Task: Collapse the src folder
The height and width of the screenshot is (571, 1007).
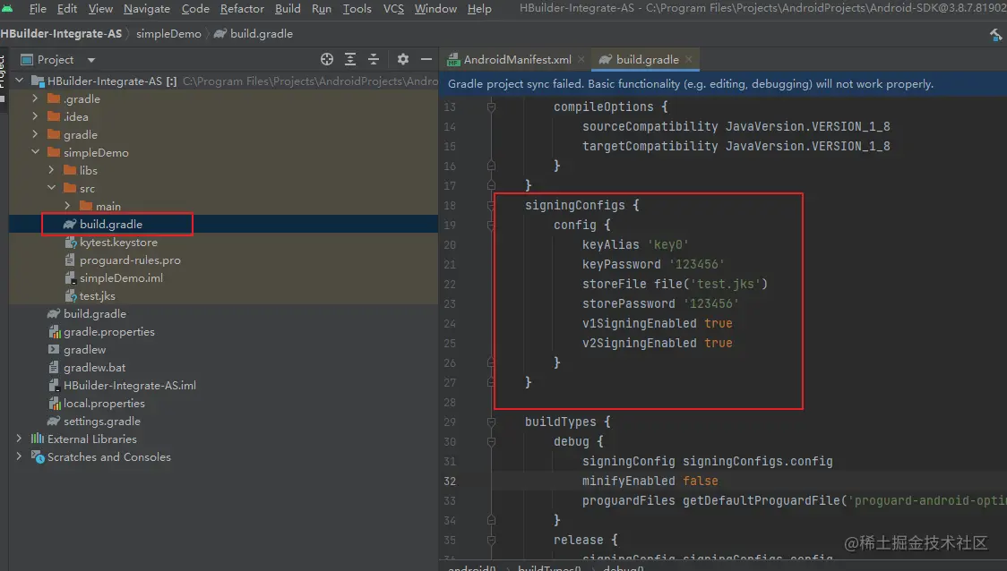Action: [x=51, y=188]
